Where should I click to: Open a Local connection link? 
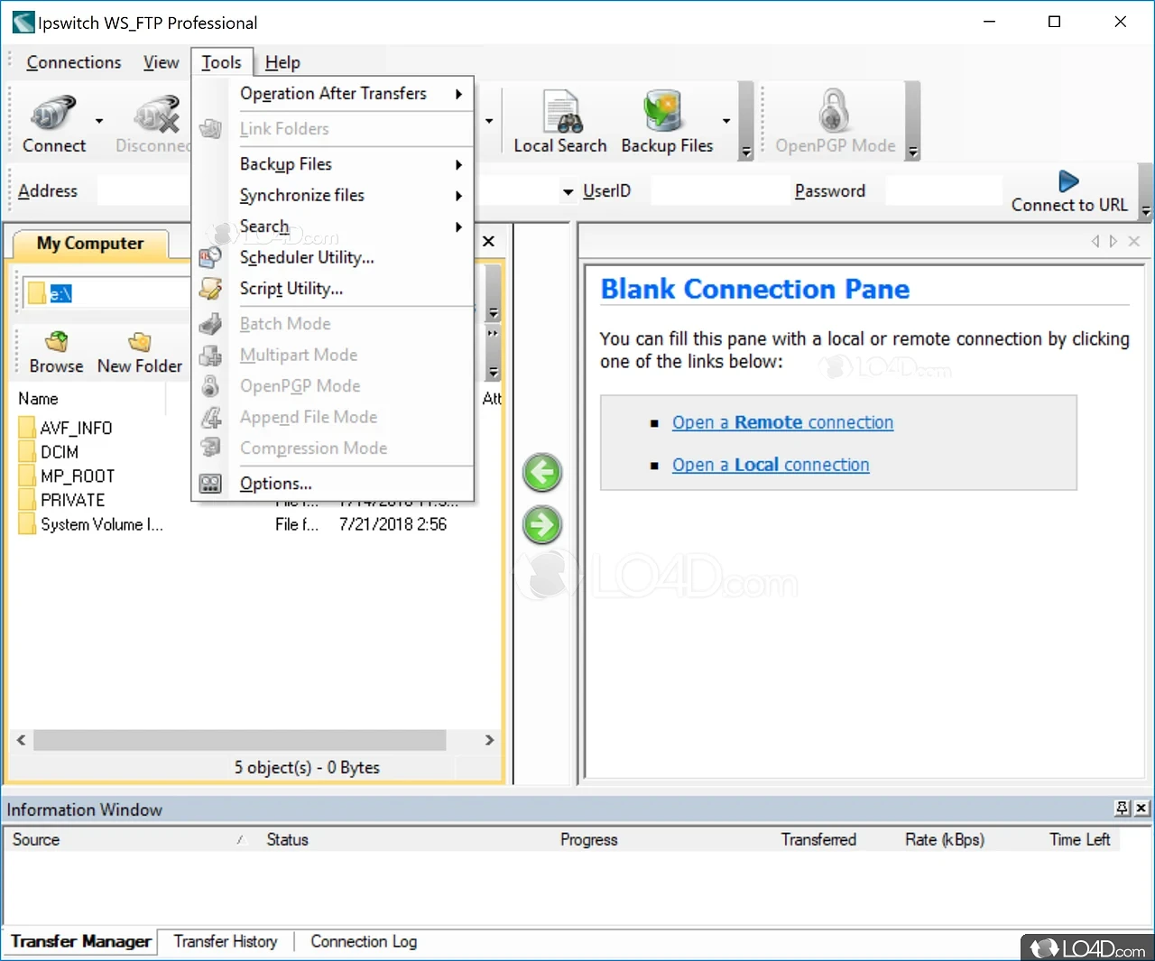point(771,465)
